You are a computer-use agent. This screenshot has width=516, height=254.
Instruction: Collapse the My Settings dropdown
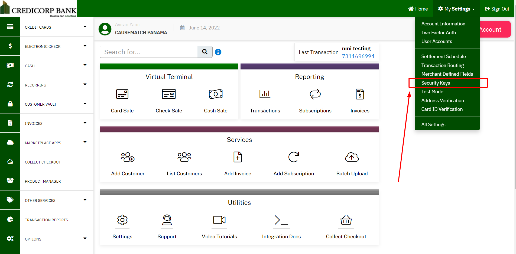[456, 9]
